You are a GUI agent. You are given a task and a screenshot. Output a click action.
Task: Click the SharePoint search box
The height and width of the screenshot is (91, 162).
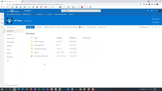81,11
